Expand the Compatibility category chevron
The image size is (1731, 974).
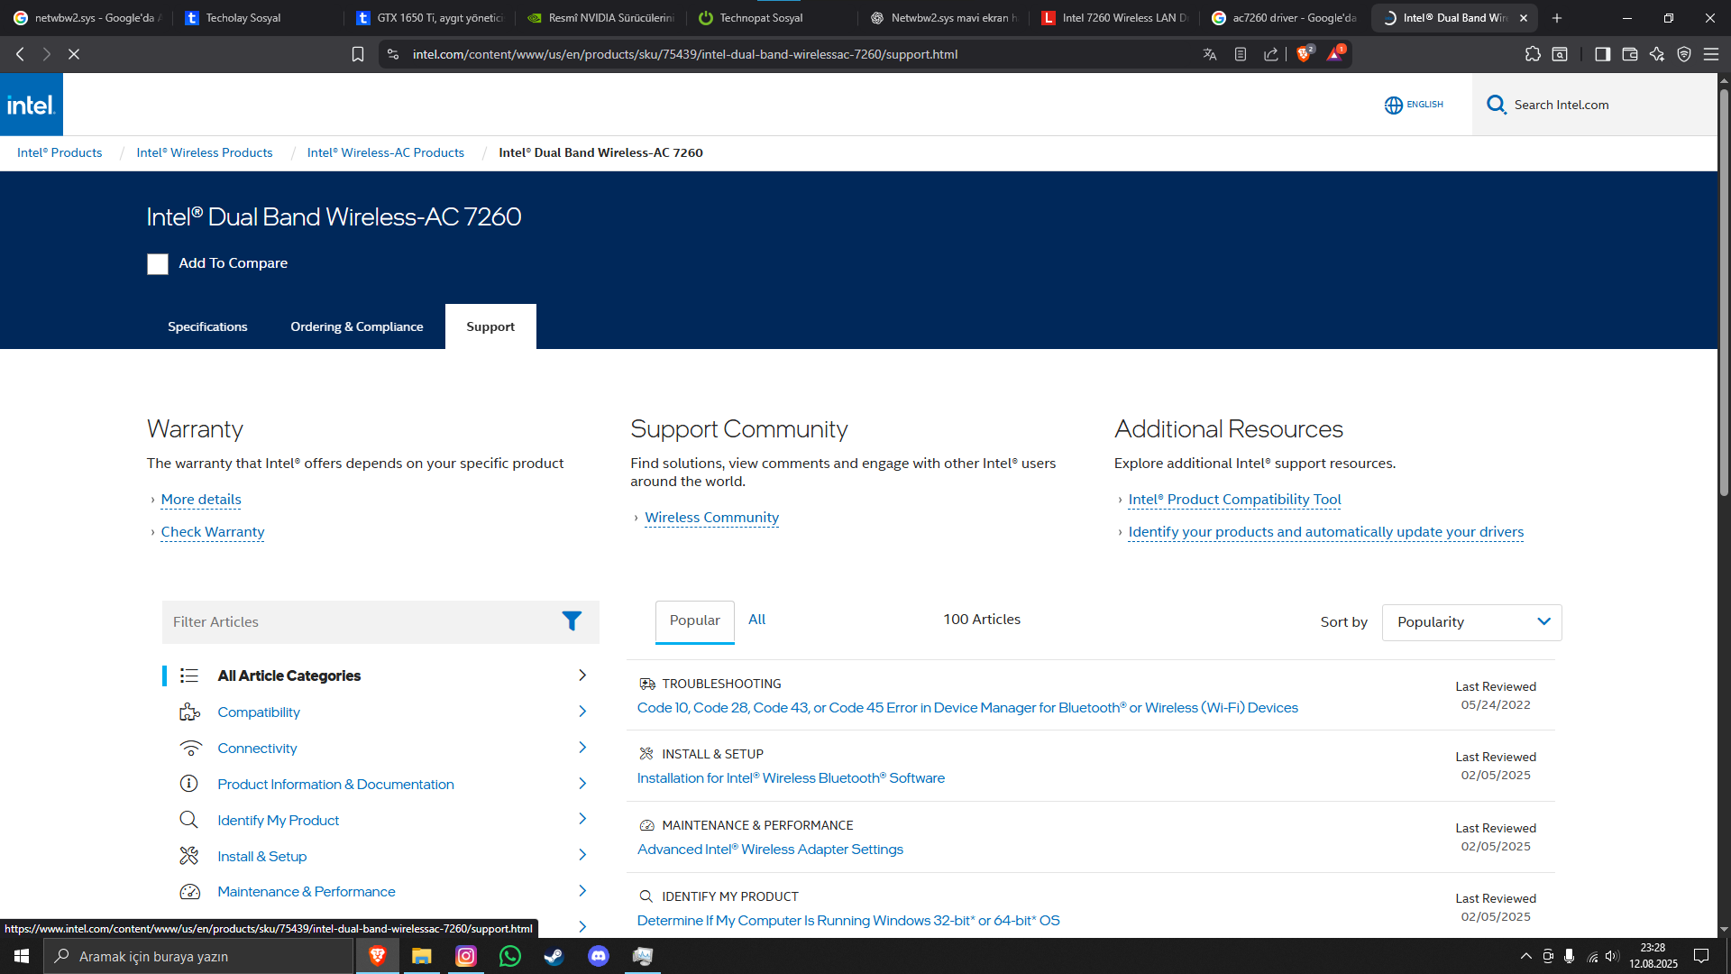click(582, 712)
